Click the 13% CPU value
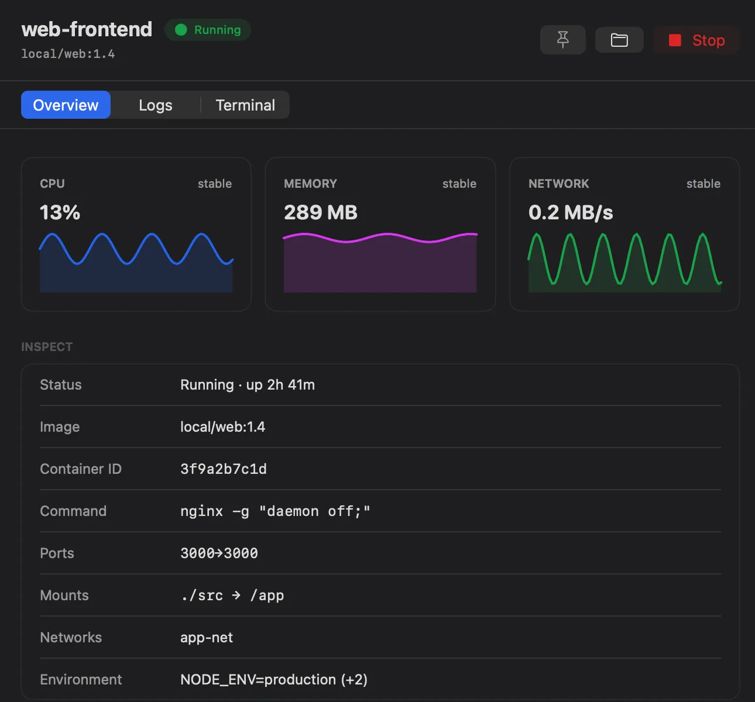The image size is (755, 702). (x=60, y=212)
